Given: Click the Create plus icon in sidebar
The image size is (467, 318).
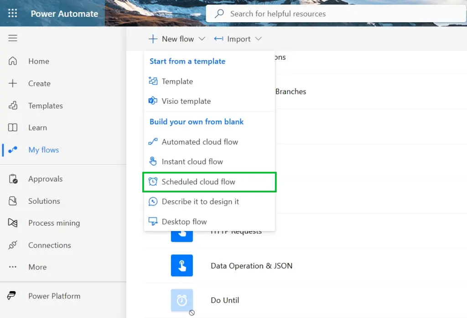Looking at the screenshot, I should click(12, 83).
